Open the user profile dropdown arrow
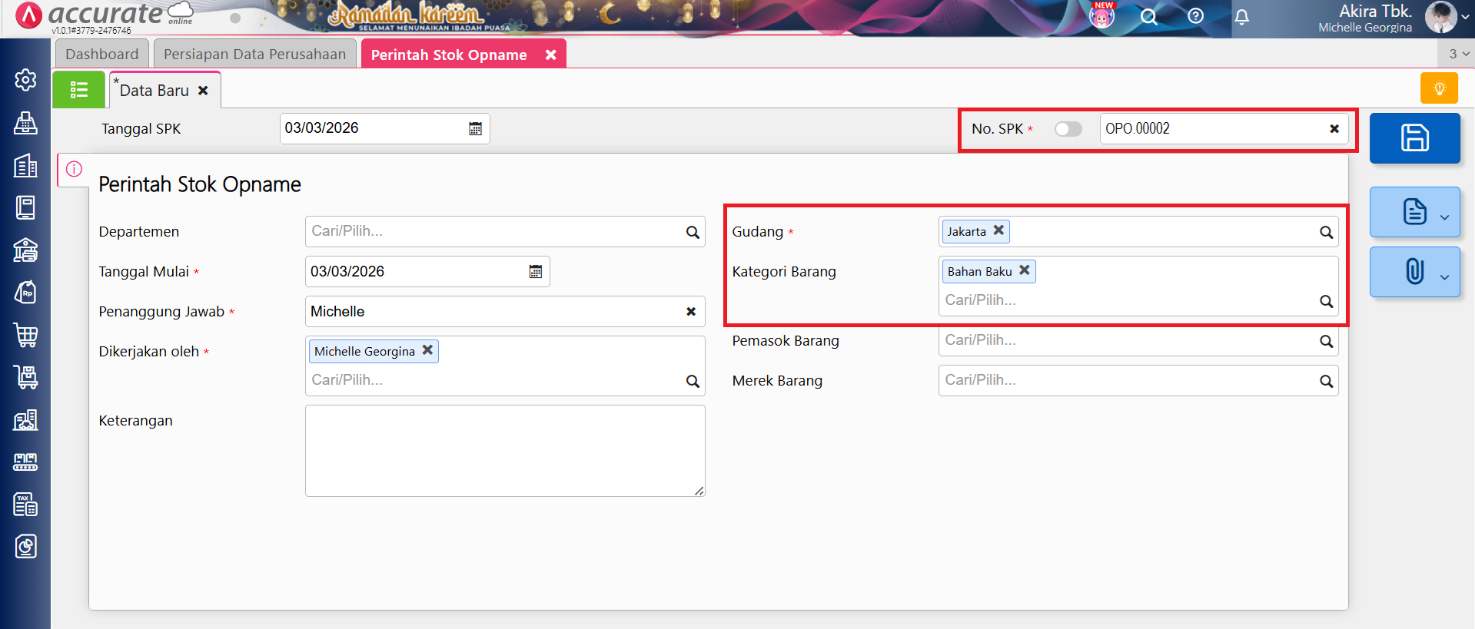 (1465, 17)
